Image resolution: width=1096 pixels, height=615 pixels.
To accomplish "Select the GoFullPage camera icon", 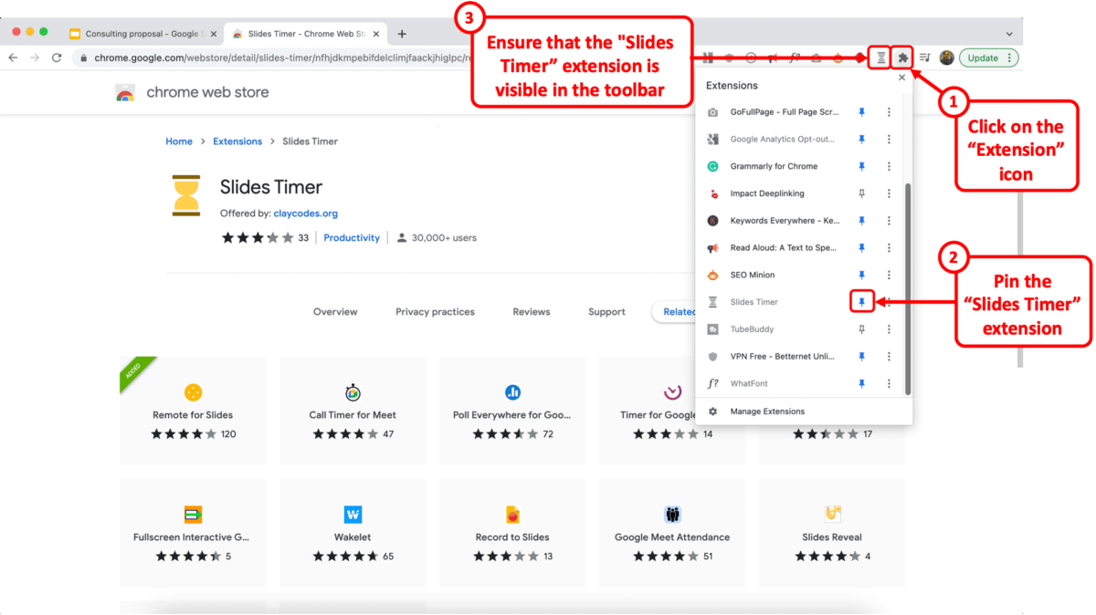I will (x=713, y=111).
